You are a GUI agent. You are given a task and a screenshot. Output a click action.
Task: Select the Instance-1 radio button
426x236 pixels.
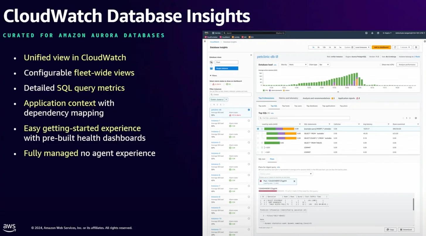pyautogui.click(x=249, y=121)
